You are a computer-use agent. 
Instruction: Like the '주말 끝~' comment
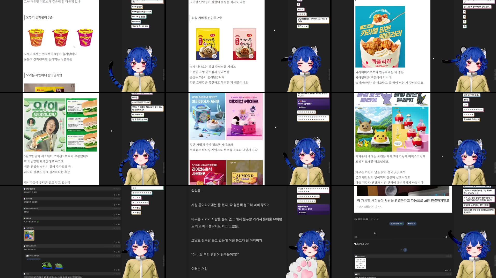[x=115, y=215]
